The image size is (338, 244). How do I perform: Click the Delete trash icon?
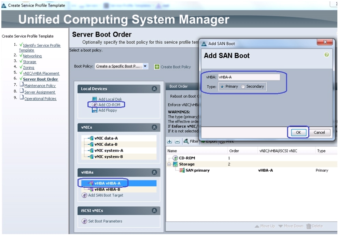pos(309,226)
